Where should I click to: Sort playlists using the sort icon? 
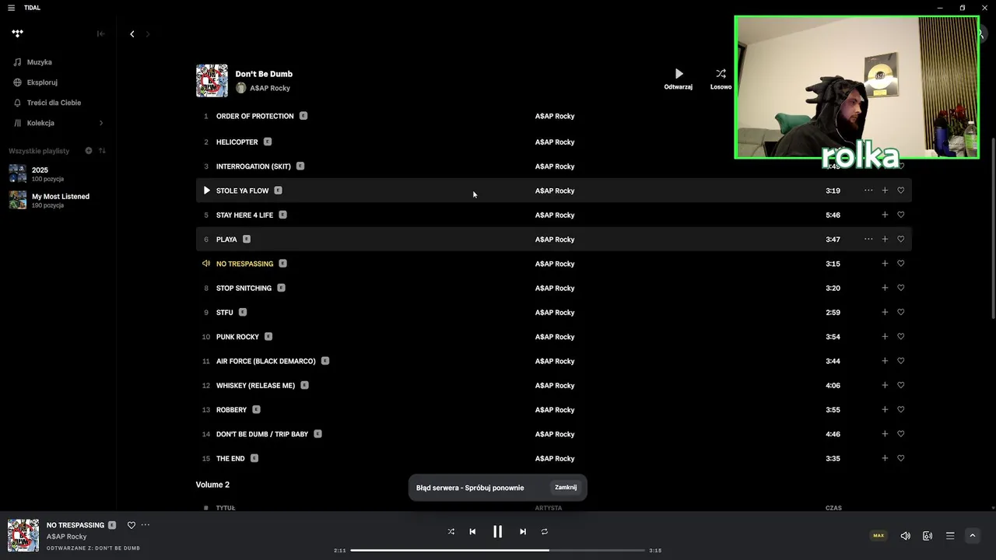tap(102, 151)
